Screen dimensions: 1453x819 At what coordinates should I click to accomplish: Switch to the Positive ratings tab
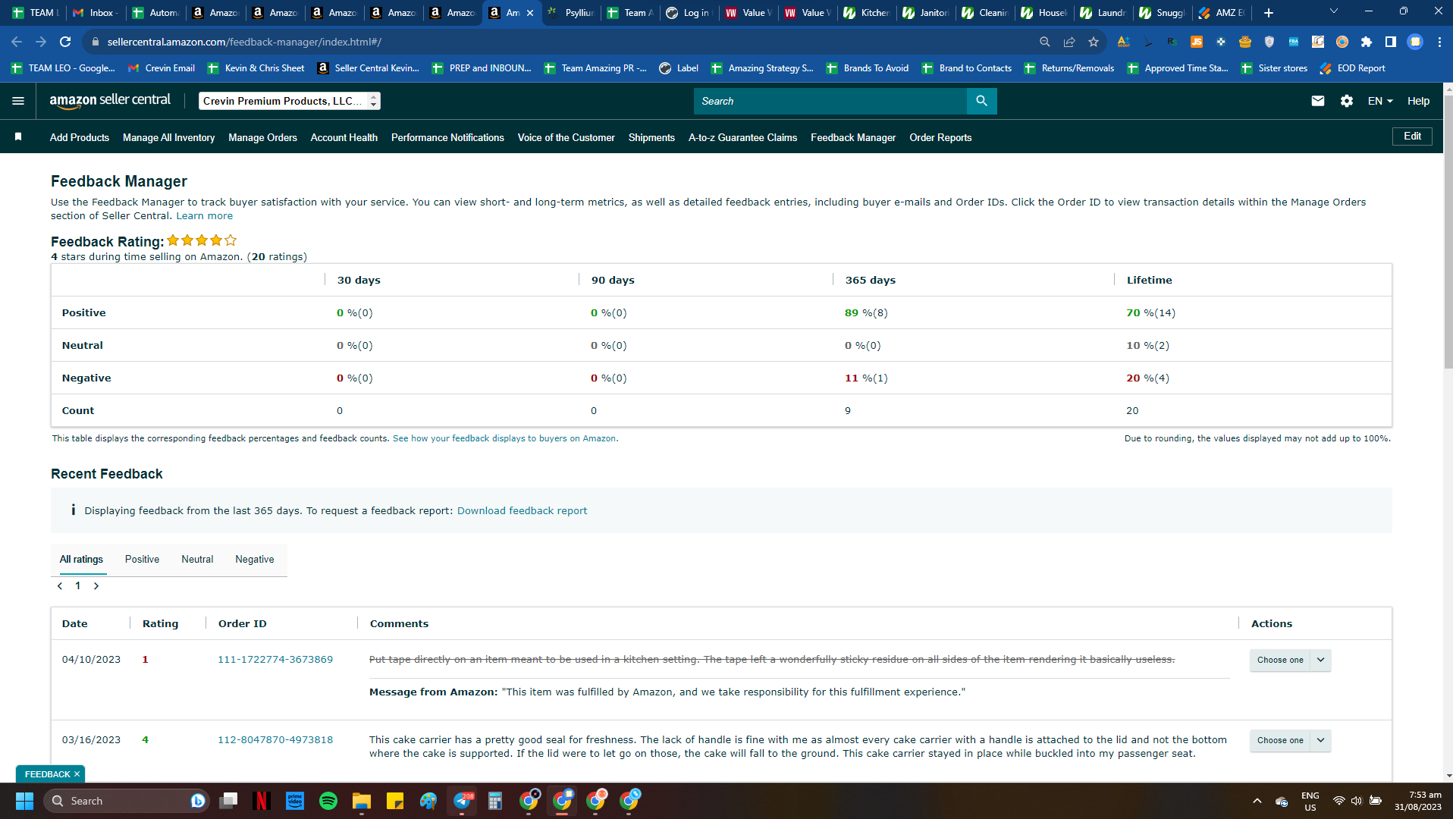click(142, 560)
